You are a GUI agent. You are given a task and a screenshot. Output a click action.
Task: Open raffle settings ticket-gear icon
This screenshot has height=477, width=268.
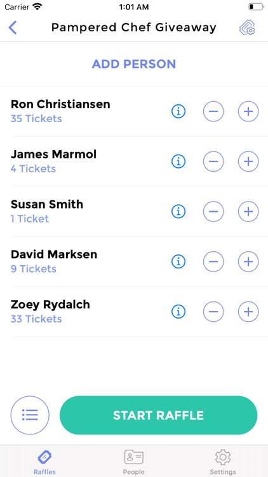point(247,28)
